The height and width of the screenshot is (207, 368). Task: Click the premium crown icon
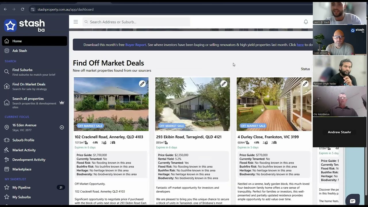pos(62,103)
